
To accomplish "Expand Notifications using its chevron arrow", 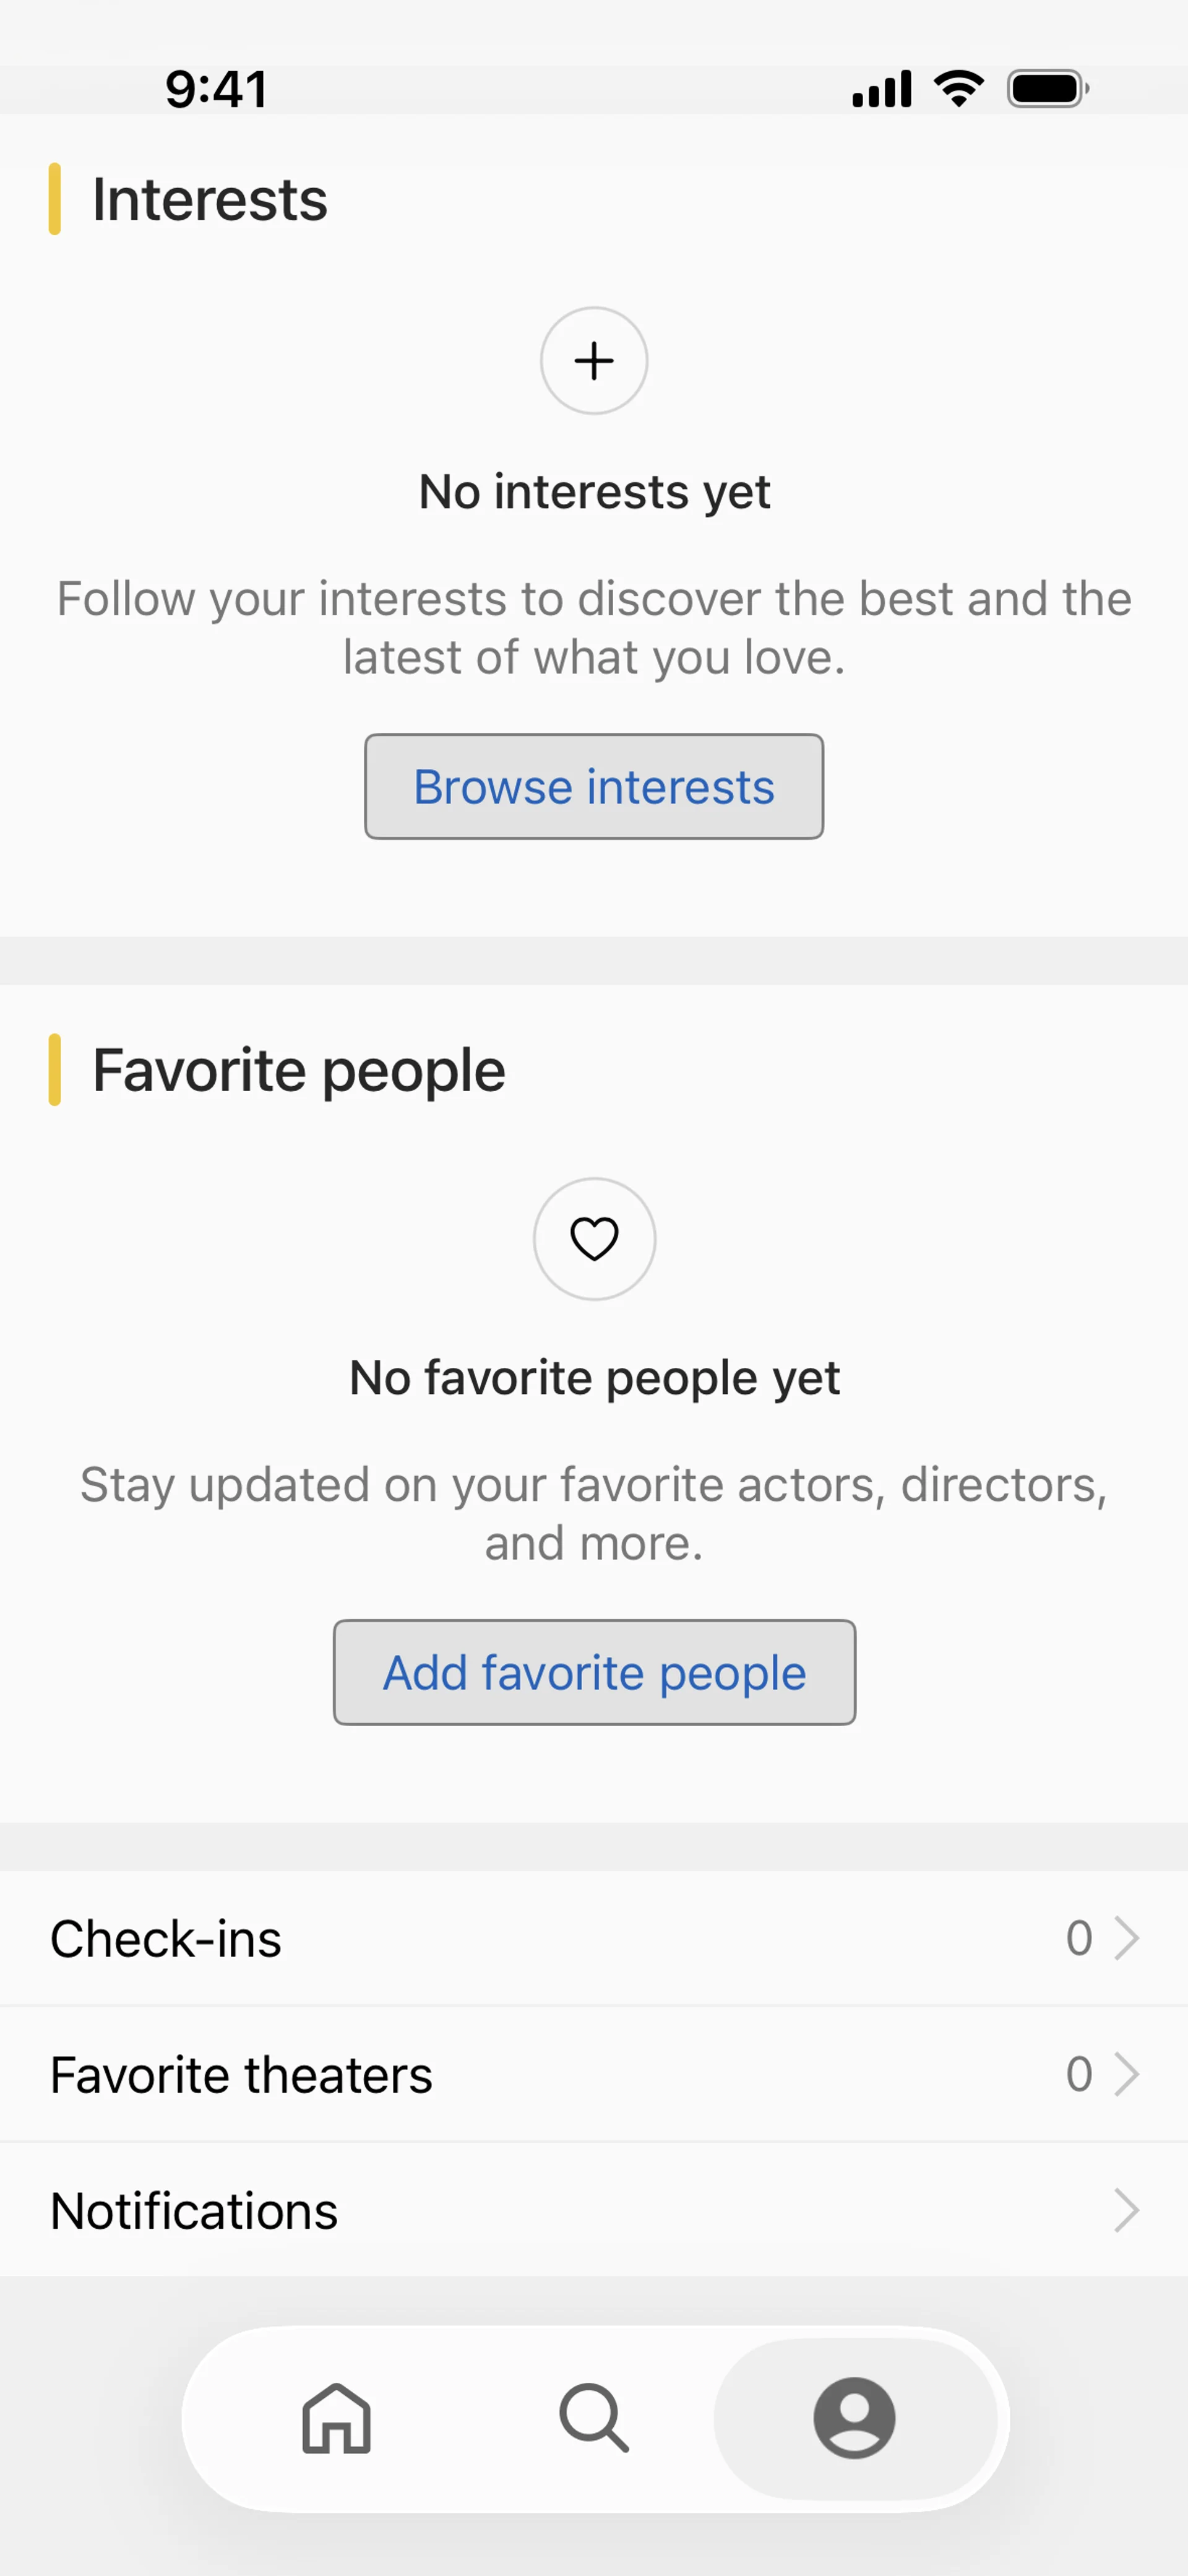I will [1126, 2211].
